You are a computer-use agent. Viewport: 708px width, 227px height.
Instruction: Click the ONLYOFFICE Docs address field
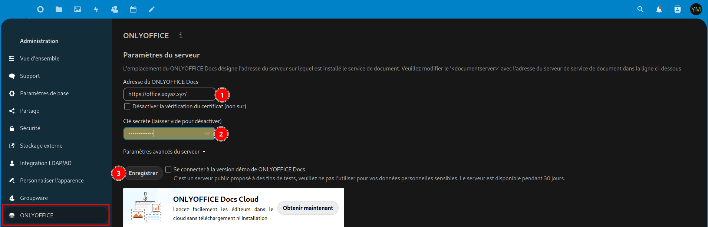point(169,94)
